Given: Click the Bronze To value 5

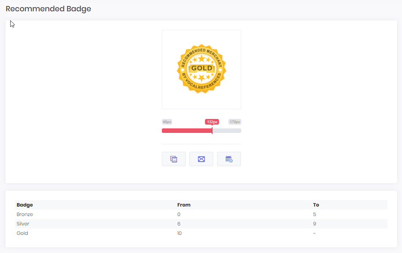Looking at the screenshot, I should (315, 214).
